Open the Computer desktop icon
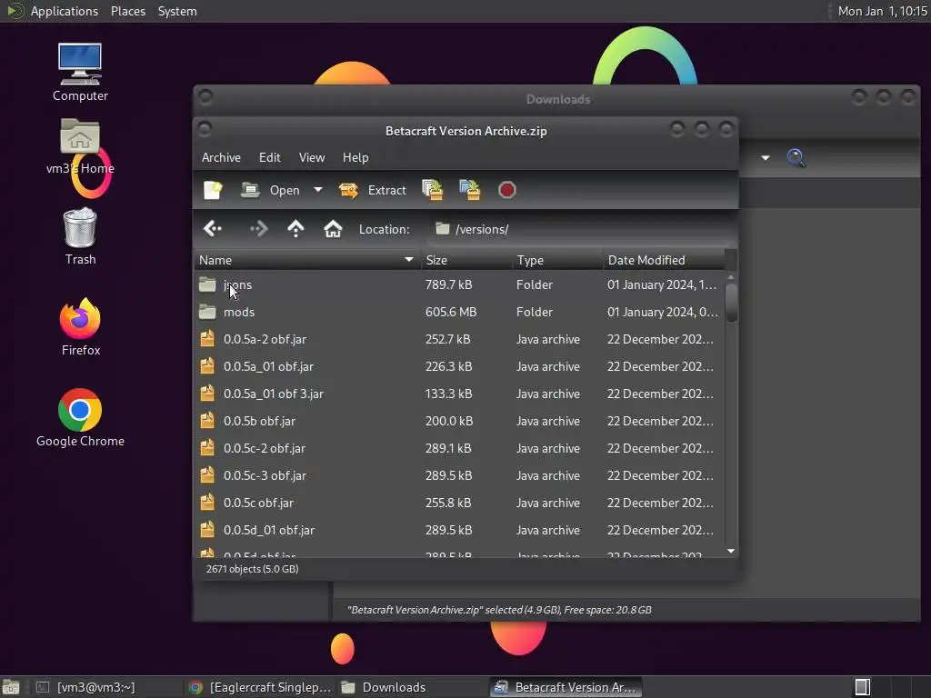Viewport: 931px width, 698px height. [x=80, y=73]
